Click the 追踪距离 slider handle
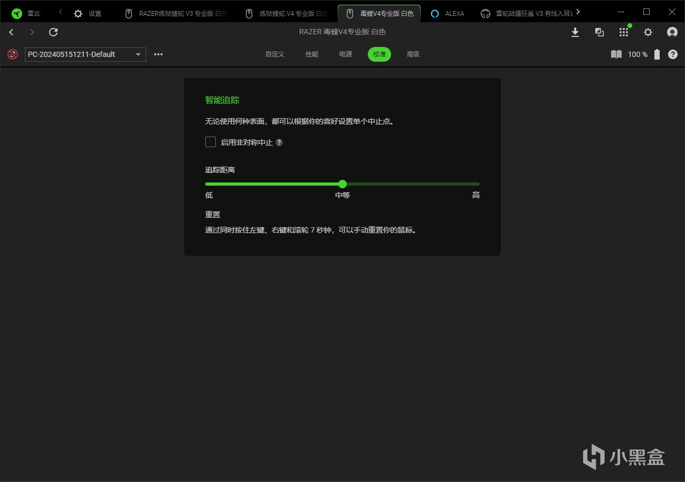The height and width of the screenshot is (482, 685). [342, 184]
